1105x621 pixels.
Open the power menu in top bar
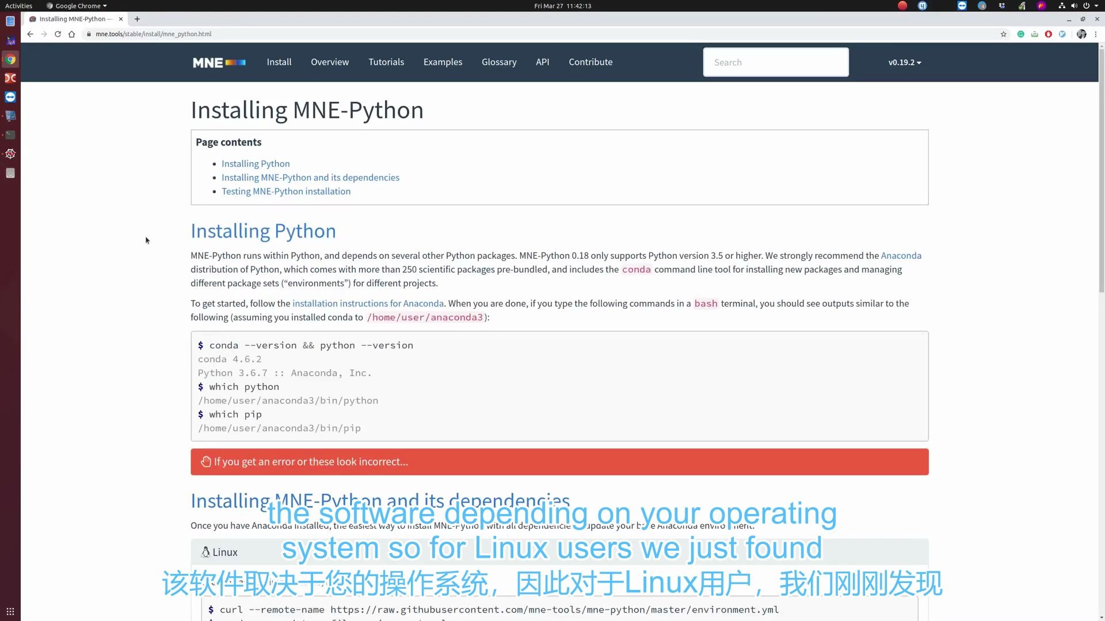(x=1087, y=6)
